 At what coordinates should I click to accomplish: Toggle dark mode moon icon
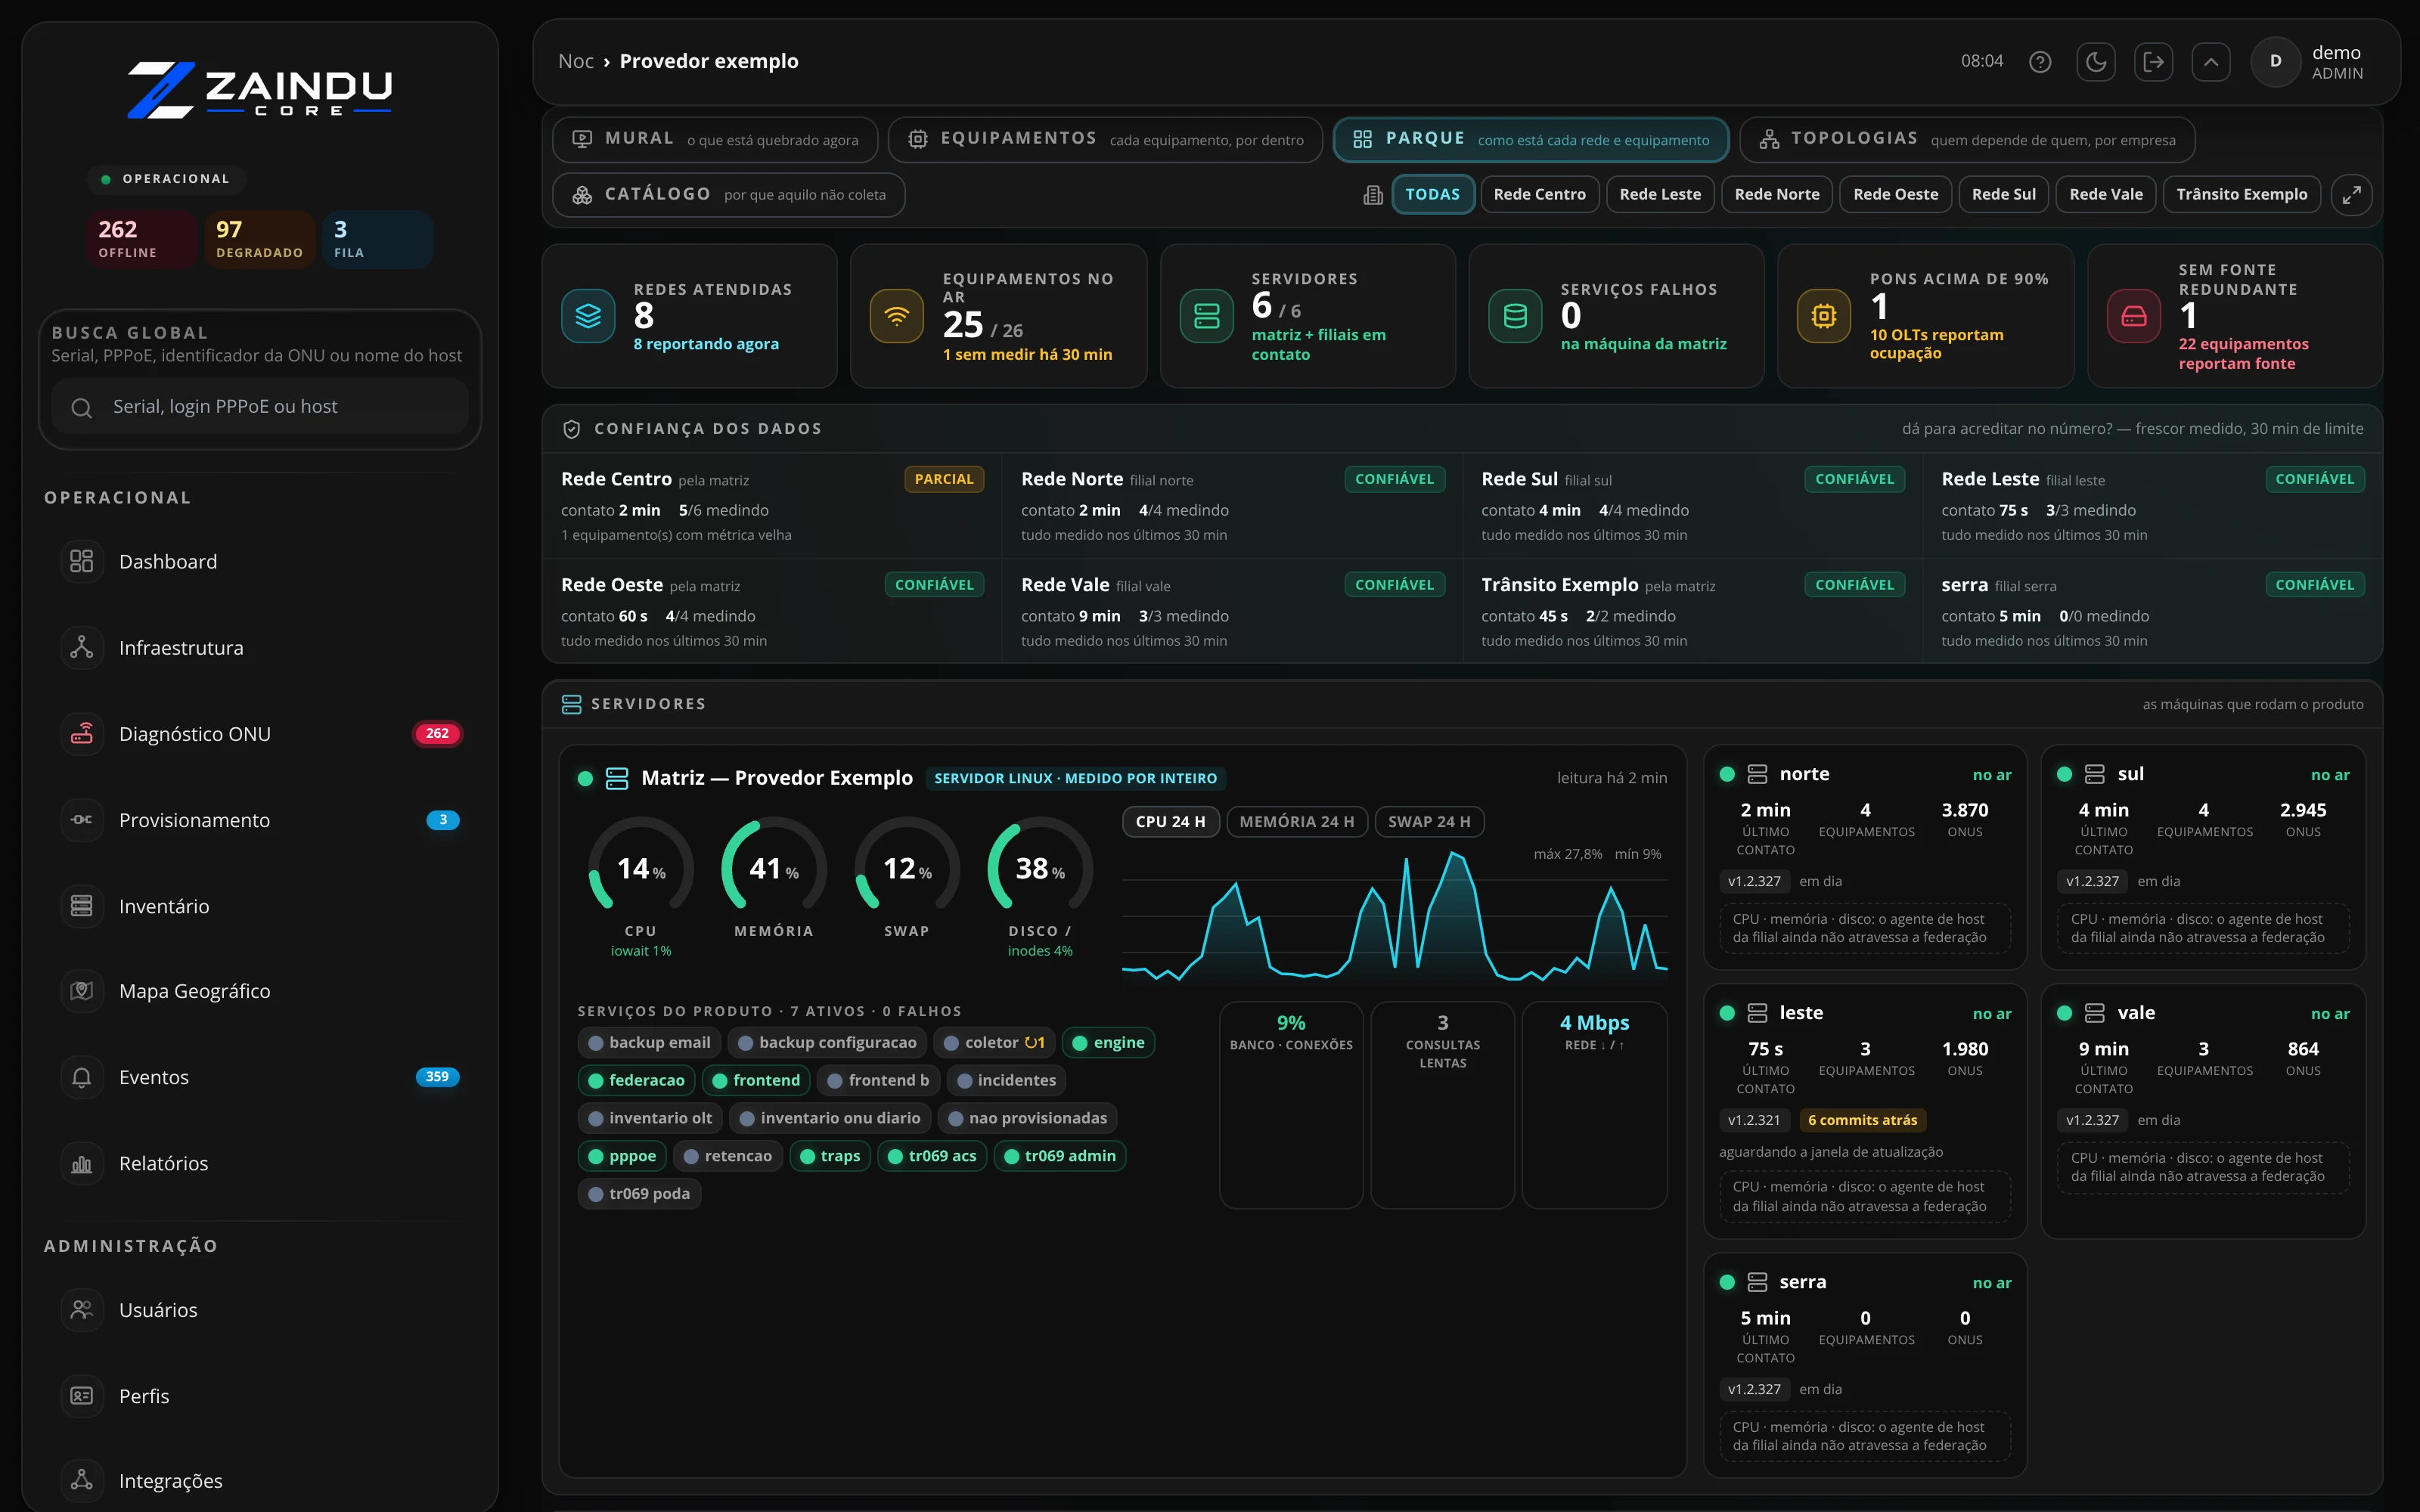(x=2096, y=62)
